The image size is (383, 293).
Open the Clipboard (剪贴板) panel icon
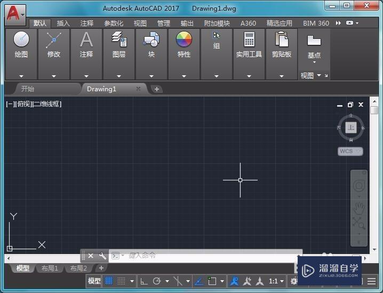[282, 39]
